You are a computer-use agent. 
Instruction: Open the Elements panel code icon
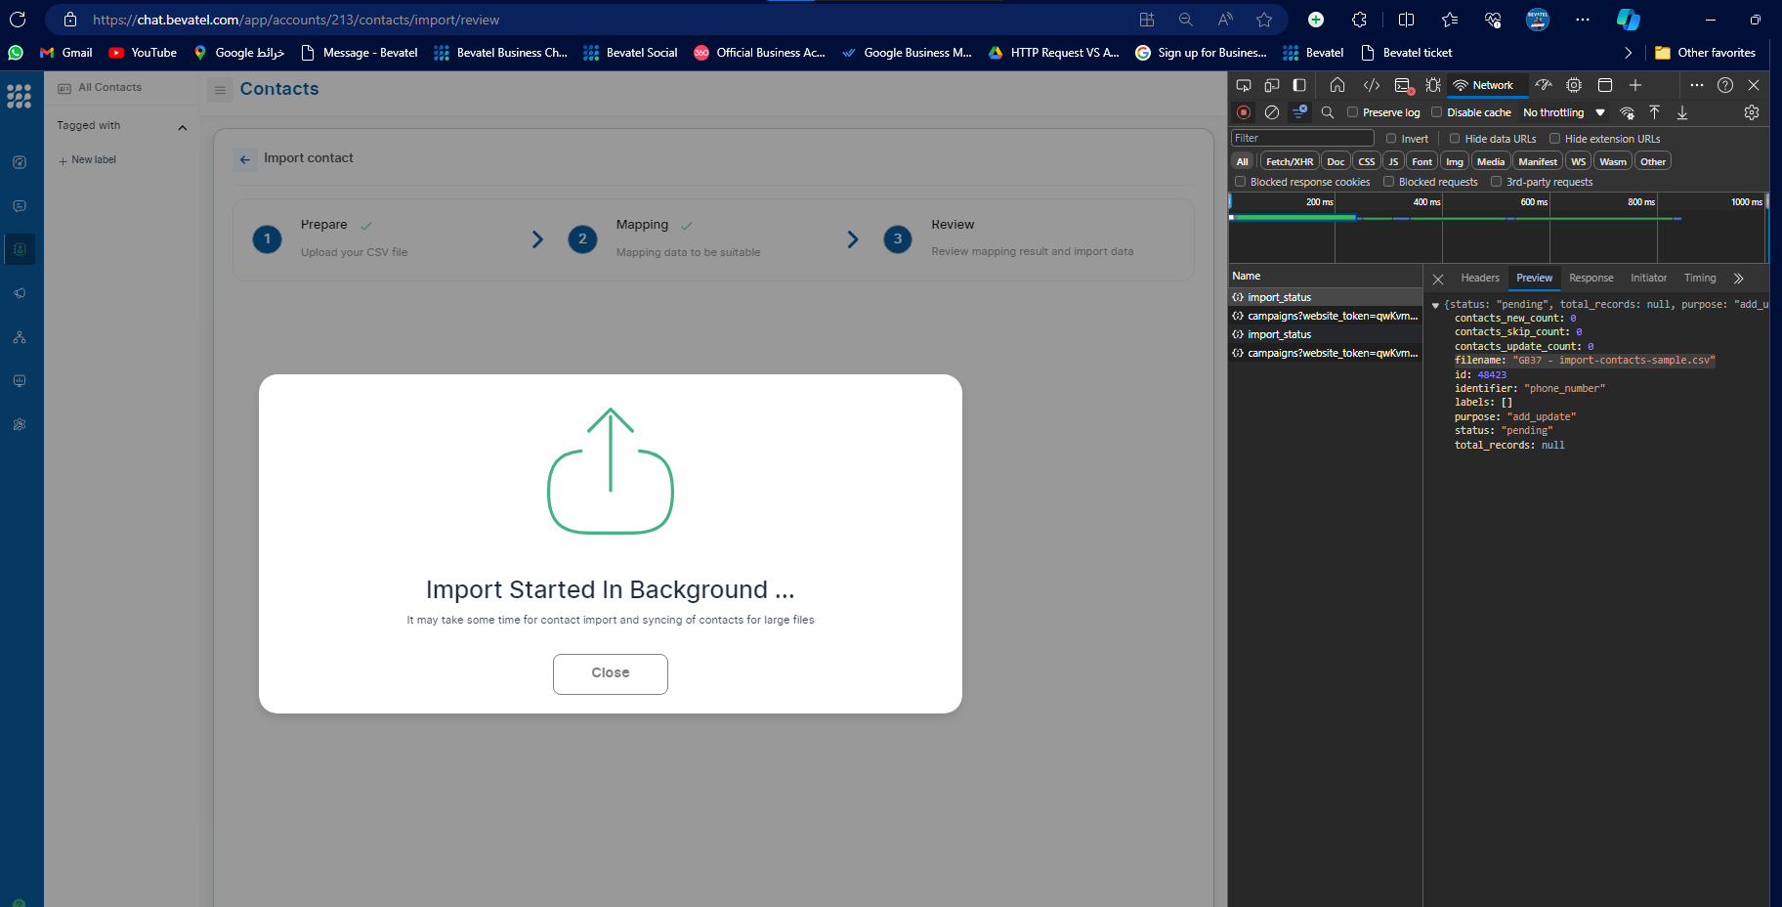(x=1372, y=85)
